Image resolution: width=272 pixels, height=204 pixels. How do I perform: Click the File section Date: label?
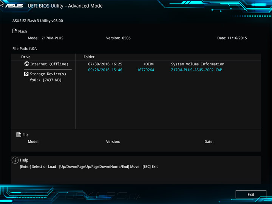point(209,142)
